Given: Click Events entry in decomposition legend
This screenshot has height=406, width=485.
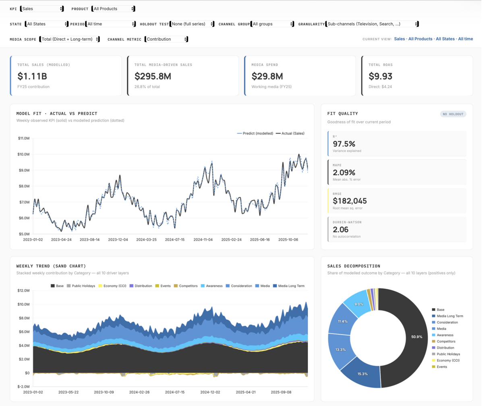Looking at the screenshot, I should tap(440, 367).
